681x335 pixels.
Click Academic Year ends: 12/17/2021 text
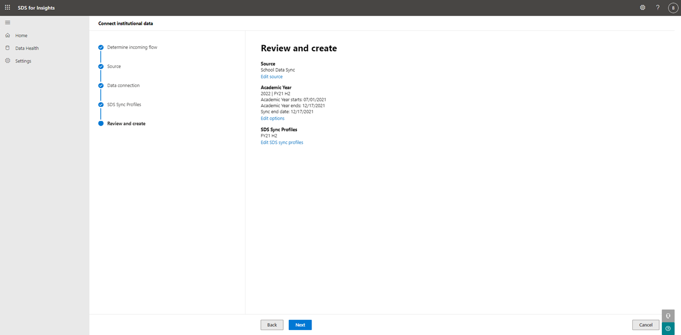[x=293, y=106]
